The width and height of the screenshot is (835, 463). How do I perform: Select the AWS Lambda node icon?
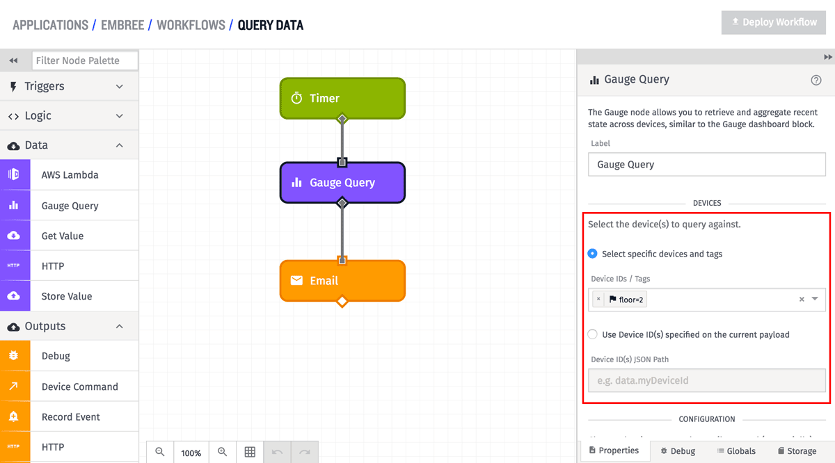pos(13,174)
